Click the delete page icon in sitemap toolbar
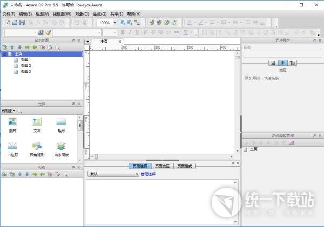 tap(43, 47)
